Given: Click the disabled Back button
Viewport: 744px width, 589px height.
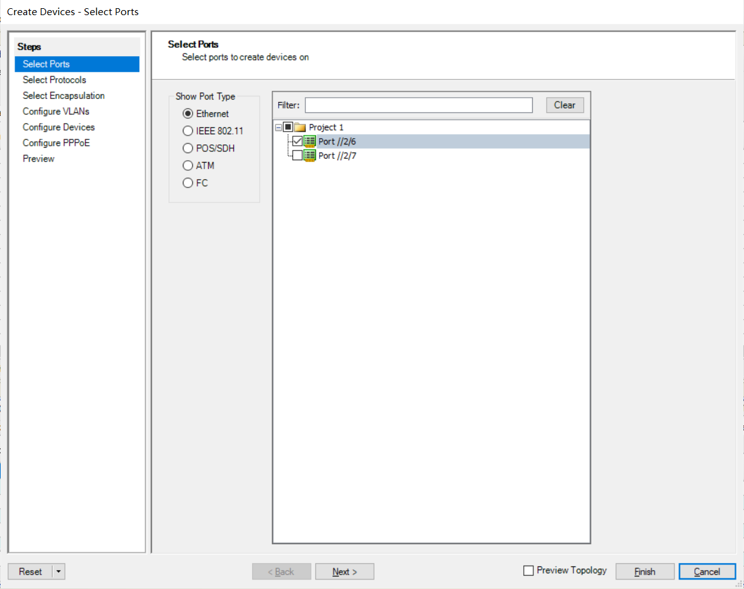Looking at the screenshot, I should [x=281, y=571].
